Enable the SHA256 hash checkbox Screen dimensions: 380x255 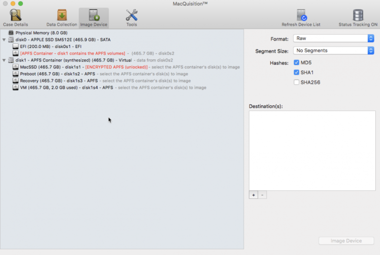296,82
